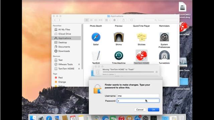Select the Shimo app icon

click(x=119, y=37)
